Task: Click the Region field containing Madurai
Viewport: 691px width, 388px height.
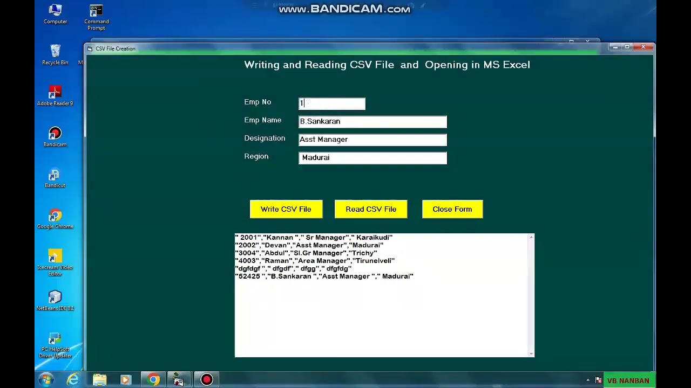Action: coord(372,157)
